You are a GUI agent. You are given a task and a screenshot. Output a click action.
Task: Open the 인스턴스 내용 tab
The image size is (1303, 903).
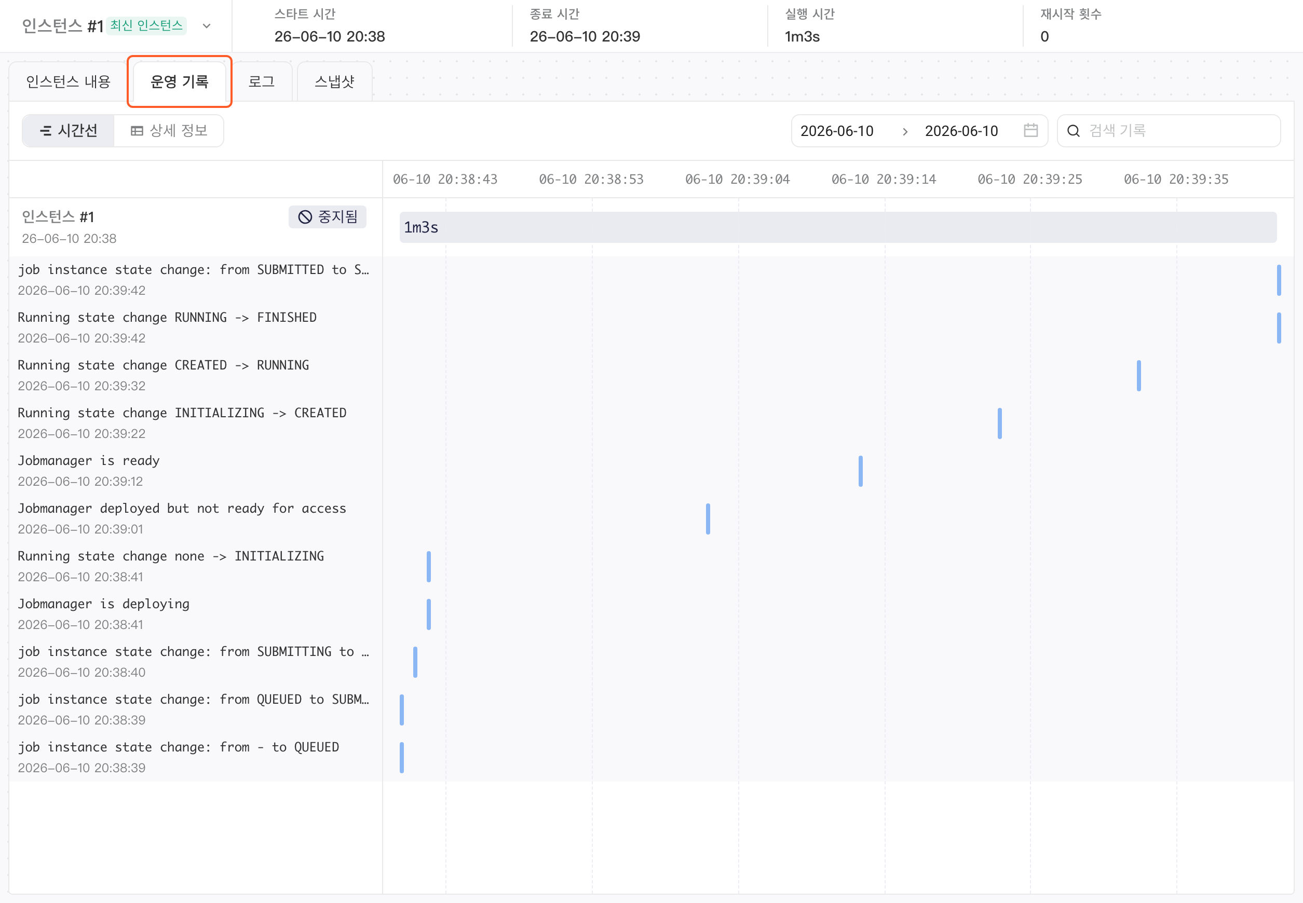[68, 81]
